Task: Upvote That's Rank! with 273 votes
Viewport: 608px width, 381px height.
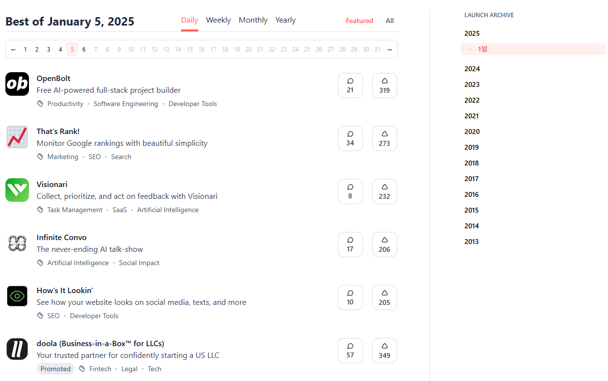Action: point(385,138)
